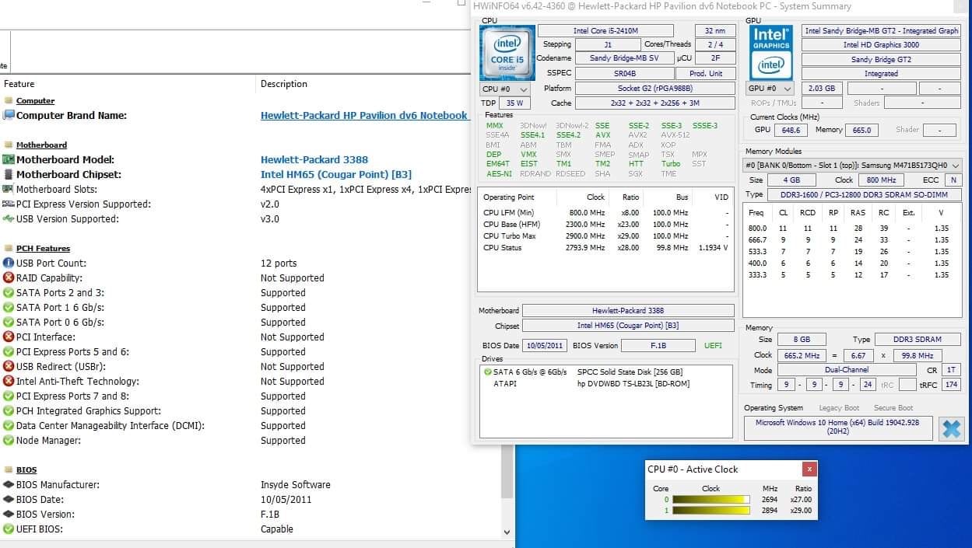Click the Description column header
This screenshot has height=548, width=972.
point(284,84)
